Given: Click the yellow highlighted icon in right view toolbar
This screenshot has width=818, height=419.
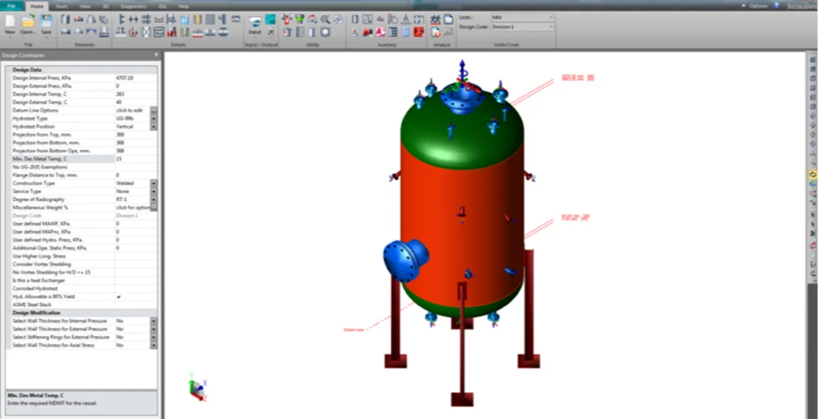Looking at the screenshot, I should pos(812,174).
